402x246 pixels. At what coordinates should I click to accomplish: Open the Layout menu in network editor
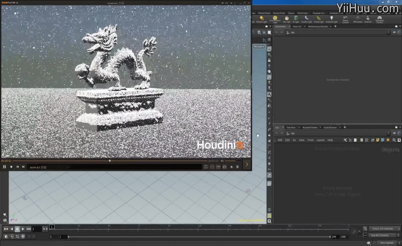click(x=320, y=140)
